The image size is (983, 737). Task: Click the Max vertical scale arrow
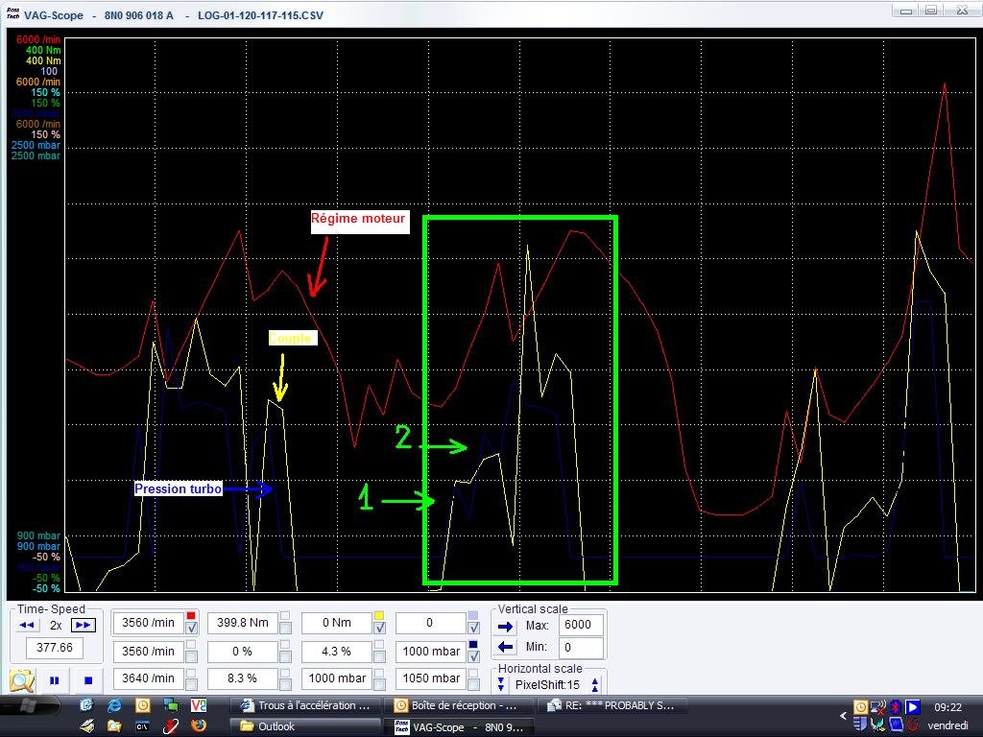click(507, 626)
